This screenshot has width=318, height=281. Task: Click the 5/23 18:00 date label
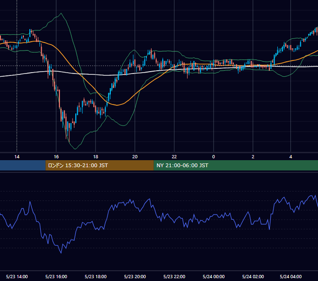[x=95, y=276]
